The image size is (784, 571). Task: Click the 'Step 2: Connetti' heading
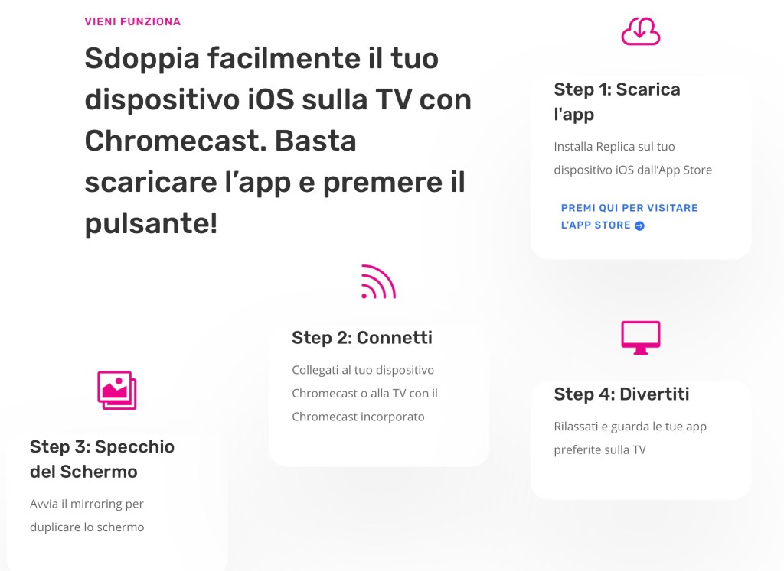click(362, 338)
